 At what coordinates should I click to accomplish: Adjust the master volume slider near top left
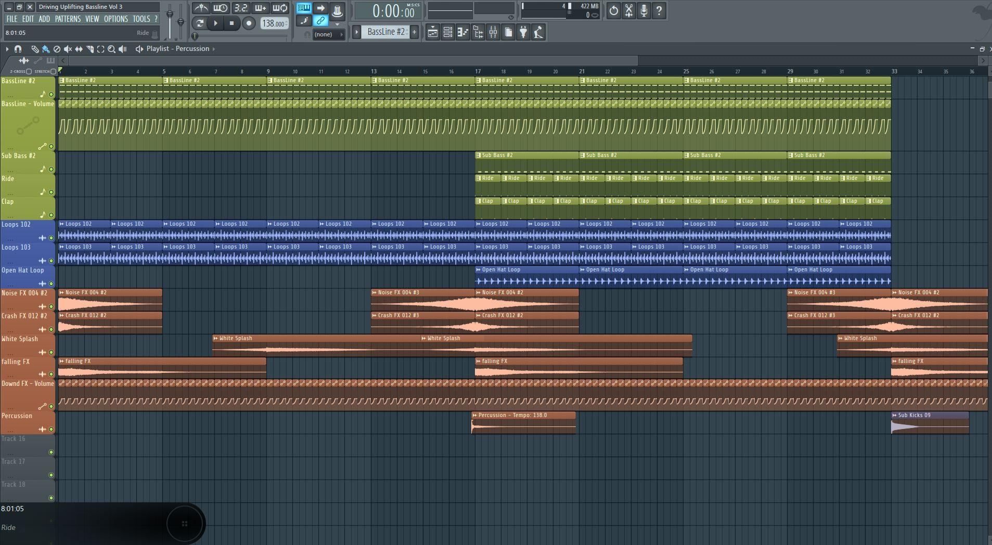pyautogui.click(x=170, y=13)
